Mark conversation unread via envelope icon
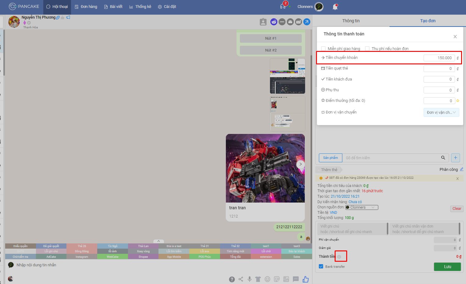Viewport: 466px width, 284px height. pyautogui.click(x=298, y=22)
